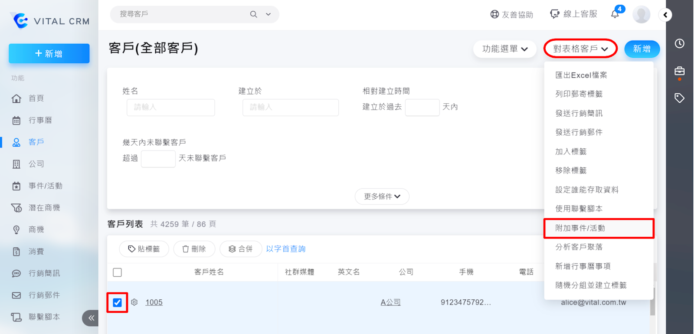Click the search magnifier icon

click(x=254, y=14)
